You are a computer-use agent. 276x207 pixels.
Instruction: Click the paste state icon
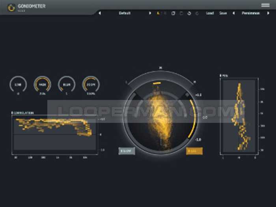pyautogui.click(x=181, y=13)
